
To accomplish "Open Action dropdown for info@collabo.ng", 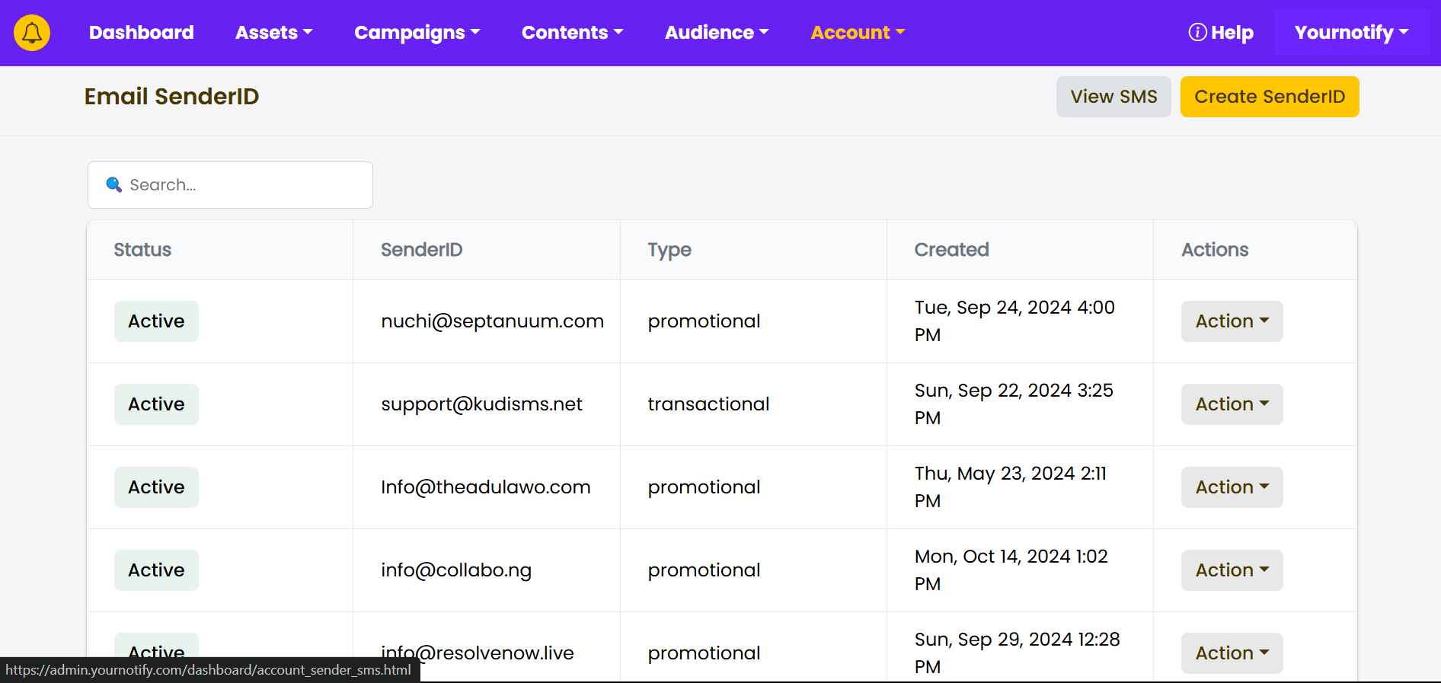I will 1232,570.
